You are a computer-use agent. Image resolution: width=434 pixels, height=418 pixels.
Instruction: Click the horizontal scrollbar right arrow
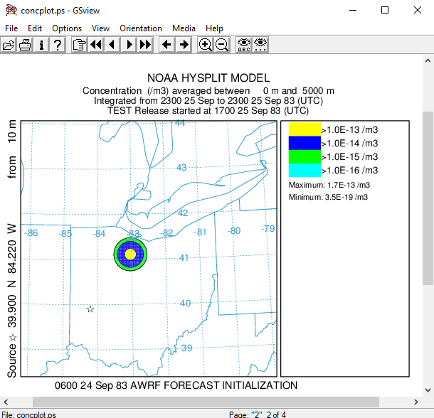point(416,402)
